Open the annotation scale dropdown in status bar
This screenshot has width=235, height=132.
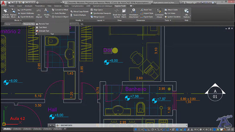pos(196,129)
